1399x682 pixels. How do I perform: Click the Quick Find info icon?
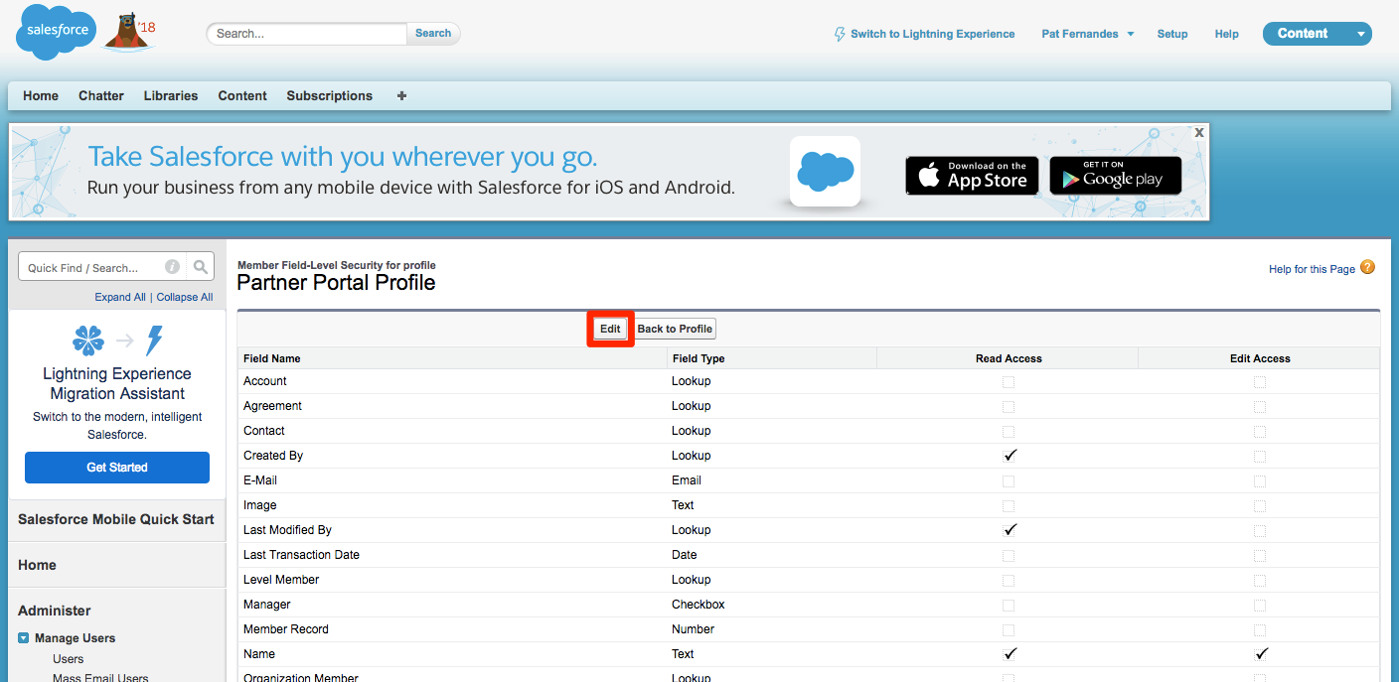click(x=172, y=267)
